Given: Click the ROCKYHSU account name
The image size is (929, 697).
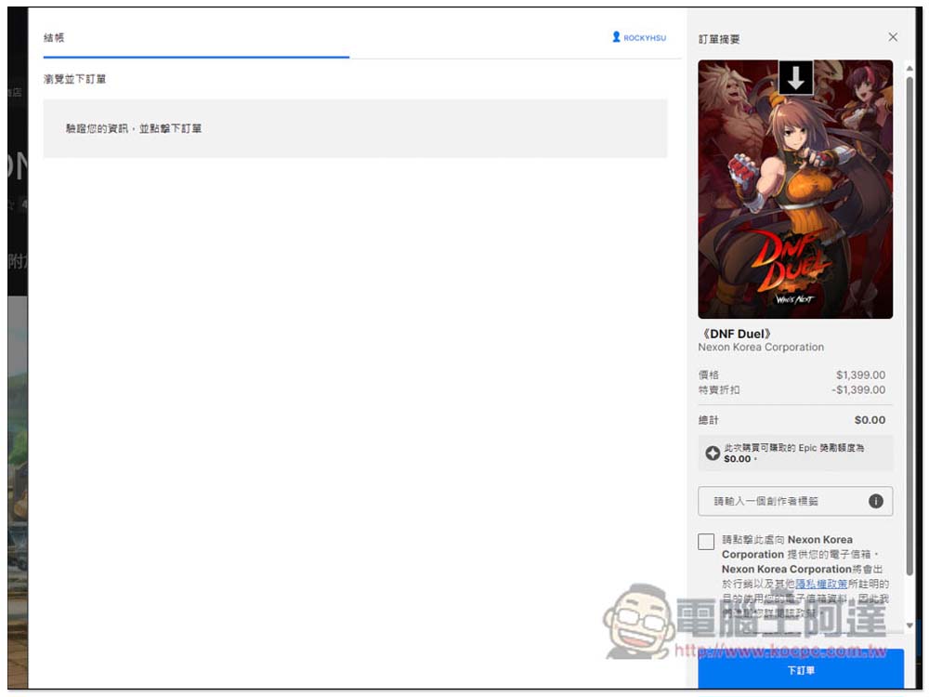Looking at the screenshot, I should tap(645, 38).
